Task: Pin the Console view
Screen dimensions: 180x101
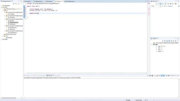Action: 166,76
